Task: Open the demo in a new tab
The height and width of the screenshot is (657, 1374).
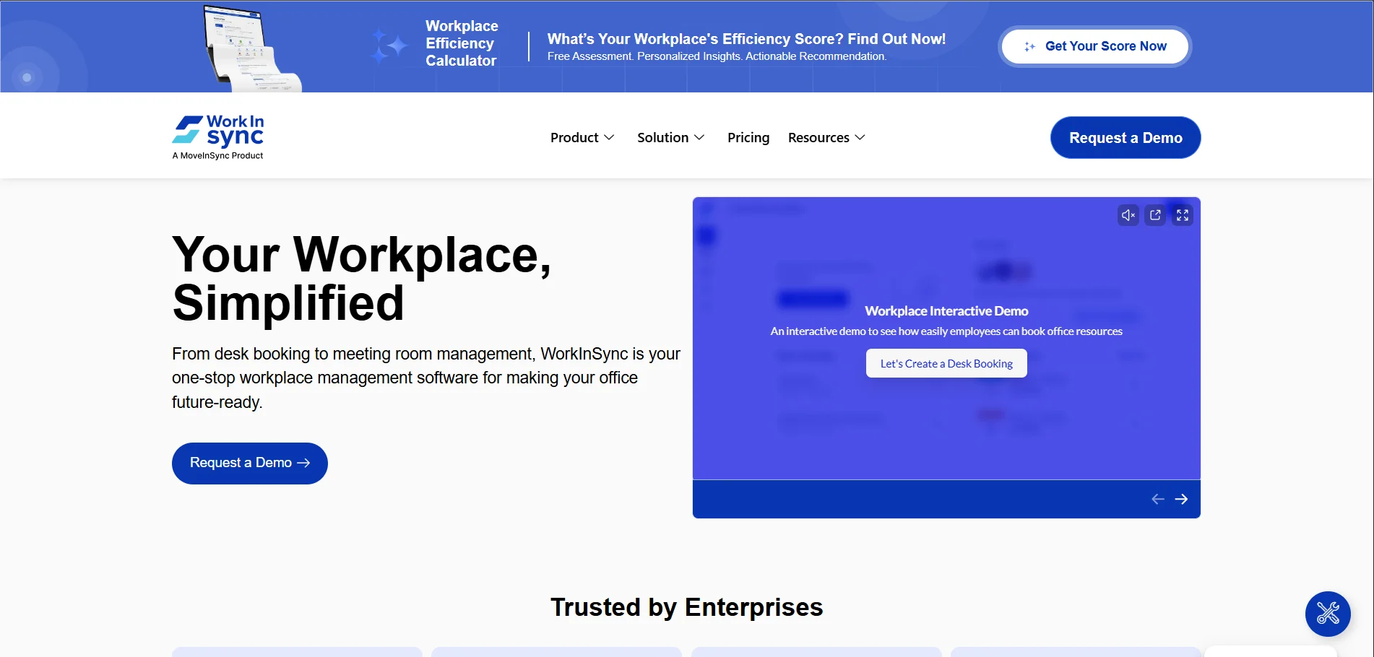Action: tap(1155, 214)
